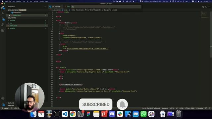The image size is (212, 119).
Task: Open Slack from the Dock
Action: point(120,114)
